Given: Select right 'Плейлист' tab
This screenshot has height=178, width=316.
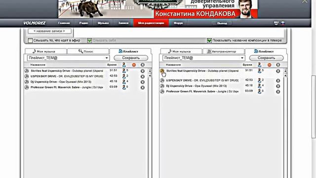Looking at the screenshot, I should (266, 51).
